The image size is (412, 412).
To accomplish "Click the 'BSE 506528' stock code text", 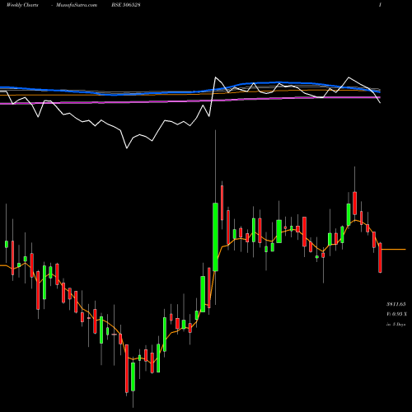I will (x=126, y=5).
